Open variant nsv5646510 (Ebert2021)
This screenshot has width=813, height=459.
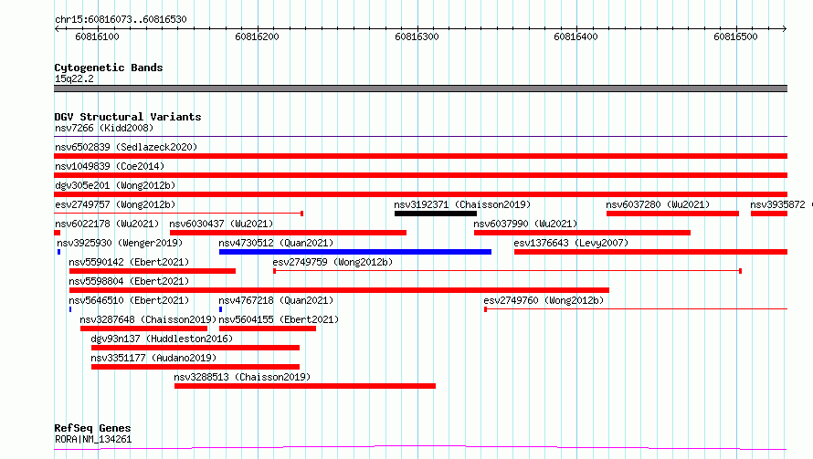point(129,300)
